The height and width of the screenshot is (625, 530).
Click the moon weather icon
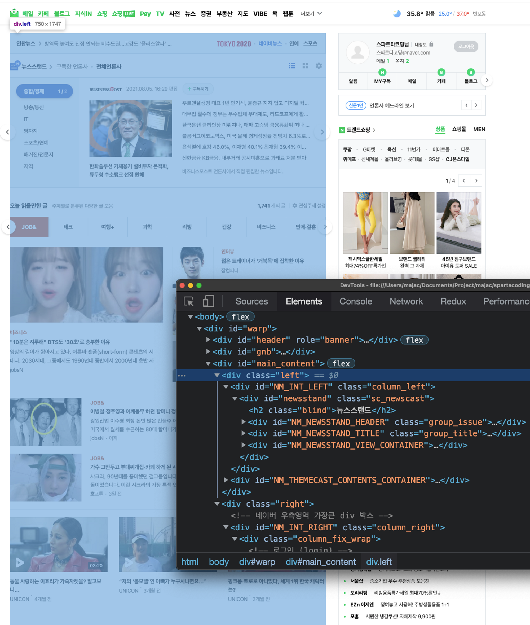click(397, 14)
